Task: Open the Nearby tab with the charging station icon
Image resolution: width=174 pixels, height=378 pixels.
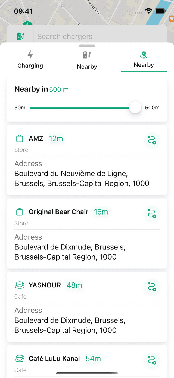Action: tap(87, 59)
